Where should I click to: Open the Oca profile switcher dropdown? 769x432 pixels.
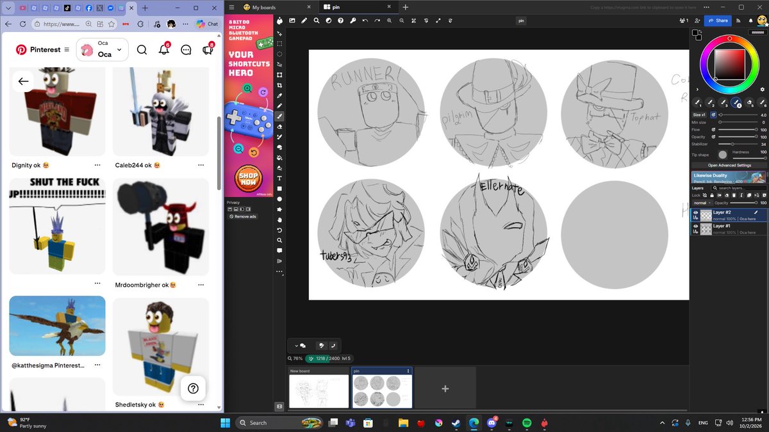pyautogui.click(x=103, y=50)
